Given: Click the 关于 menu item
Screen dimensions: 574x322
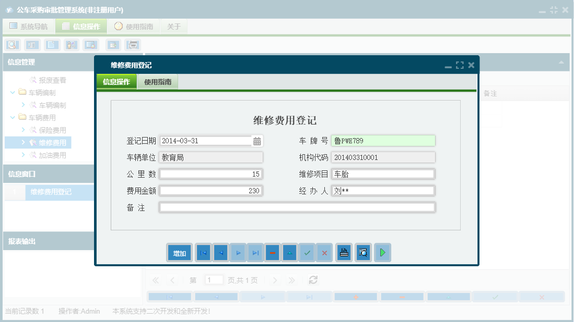Looking at the screenshot, I should pyautogui.click(x=174, y=26).
